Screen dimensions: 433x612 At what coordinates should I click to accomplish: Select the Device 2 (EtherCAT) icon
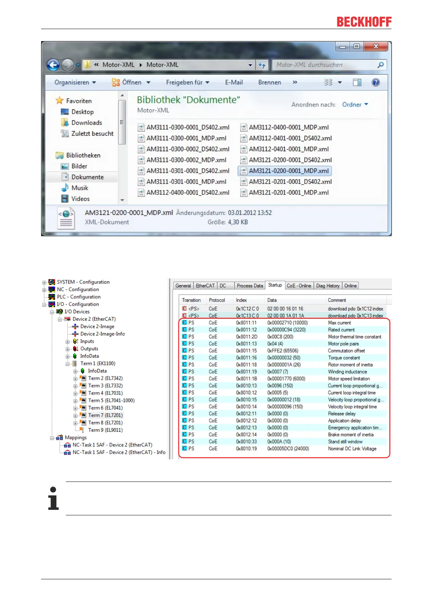click(x=67, y=319)
